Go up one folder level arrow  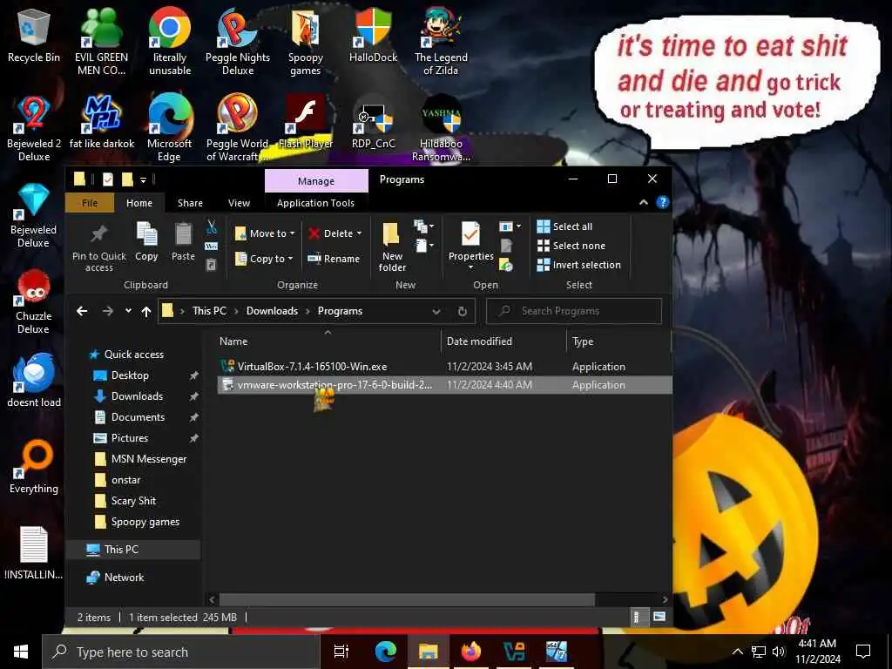pos(146,311)
